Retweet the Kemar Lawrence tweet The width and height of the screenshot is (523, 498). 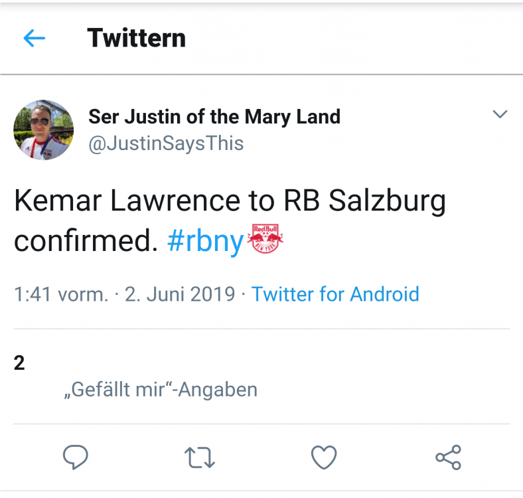tap(200, 457)
